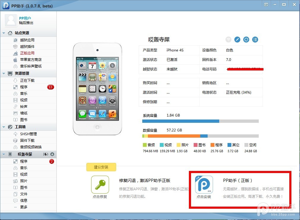Click the 24.88 GB free space value
This screenshot has height=220, width=300.
(251, 151)
